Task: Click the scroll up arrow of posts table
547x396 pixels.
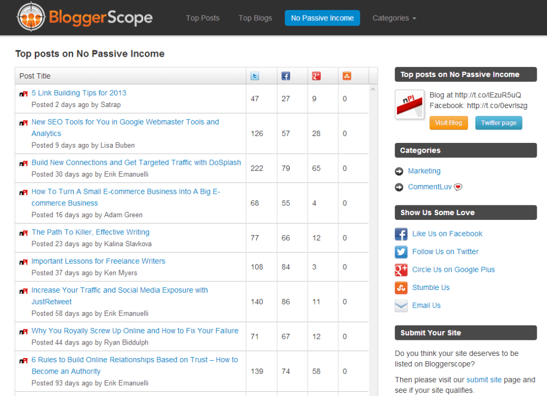Action: pos(373,89)
